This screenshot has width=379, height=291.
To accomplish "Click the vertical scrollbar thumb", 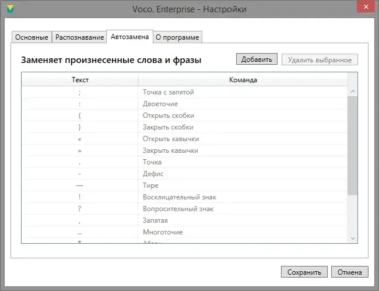I will click(x=352, y=146).
